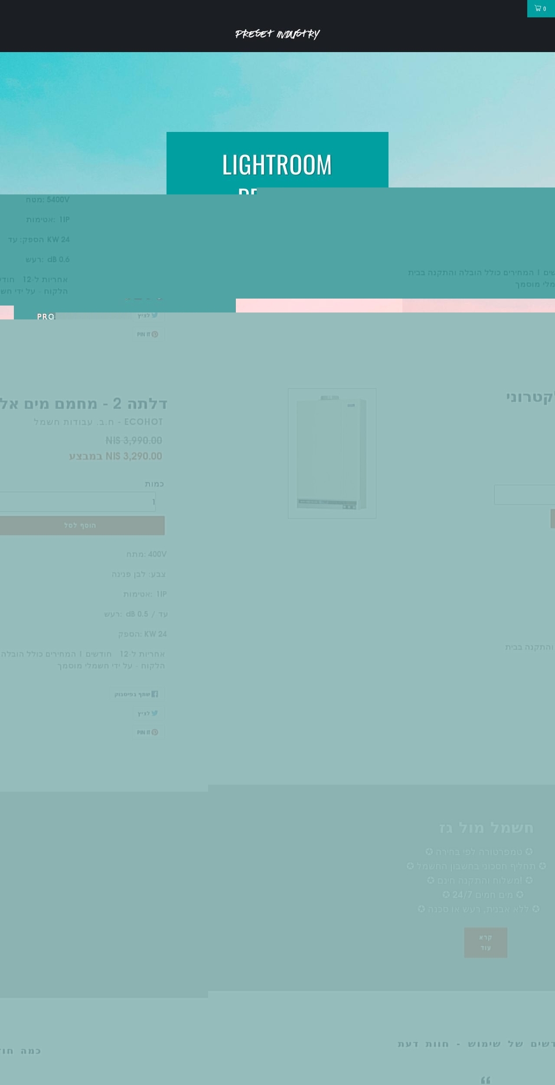Click the bottom Pin It button
This screenshot has height=1085, width=555.
pos(147,732)
